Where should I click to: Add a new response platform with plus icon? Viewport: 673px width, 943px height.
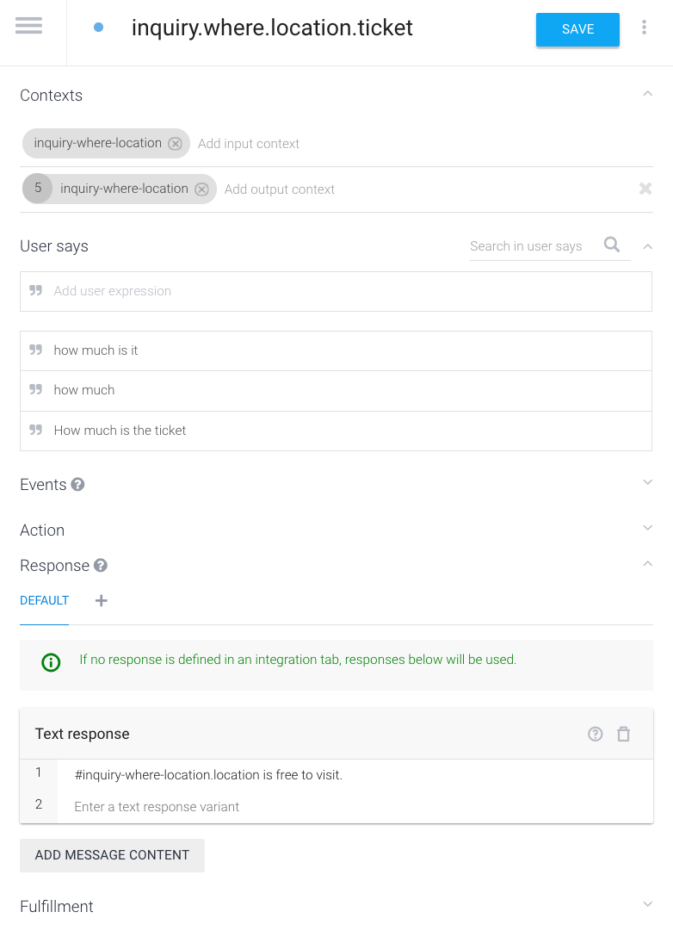tap(101, 600)
